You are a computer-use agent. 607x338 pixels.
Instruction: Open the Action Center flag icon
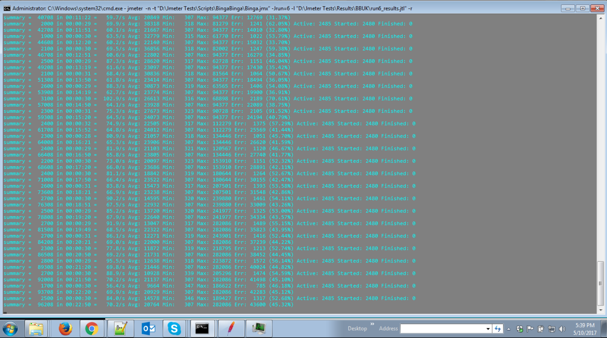pos(530,329)
